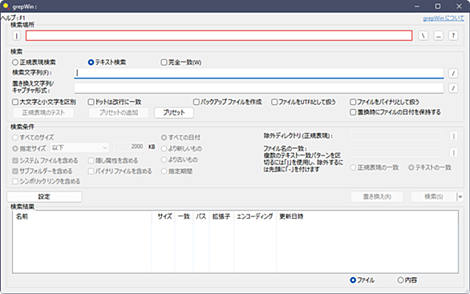Open the 以下 size comparison dropdown

(x=79, y=147)
